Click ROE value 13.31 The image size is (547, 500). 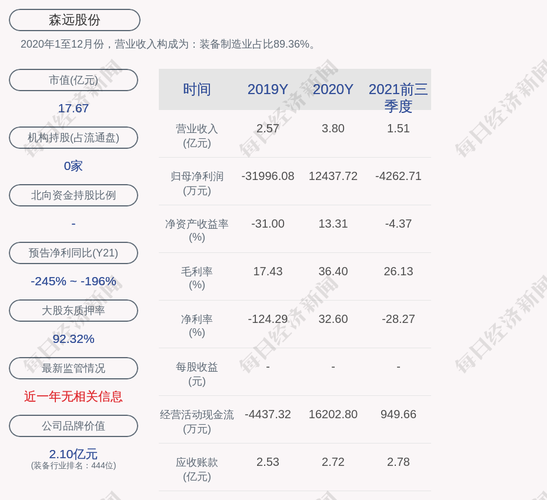tap(333, 224)
